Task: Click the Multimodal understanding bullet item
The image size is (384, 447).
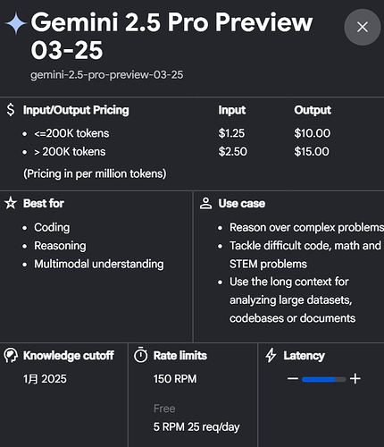Action: (x=99, y=264)
